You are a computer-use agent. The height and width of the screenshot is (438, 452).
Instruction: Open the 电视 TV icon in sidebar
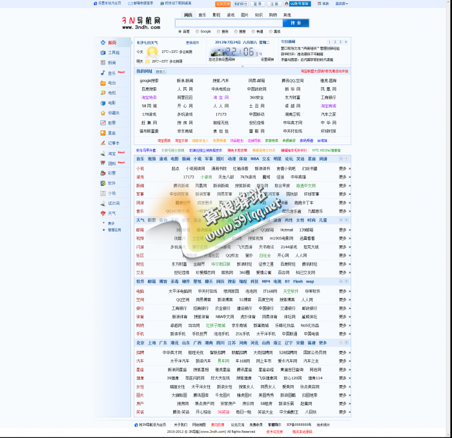pyautogui.click(x=103, y=93)
